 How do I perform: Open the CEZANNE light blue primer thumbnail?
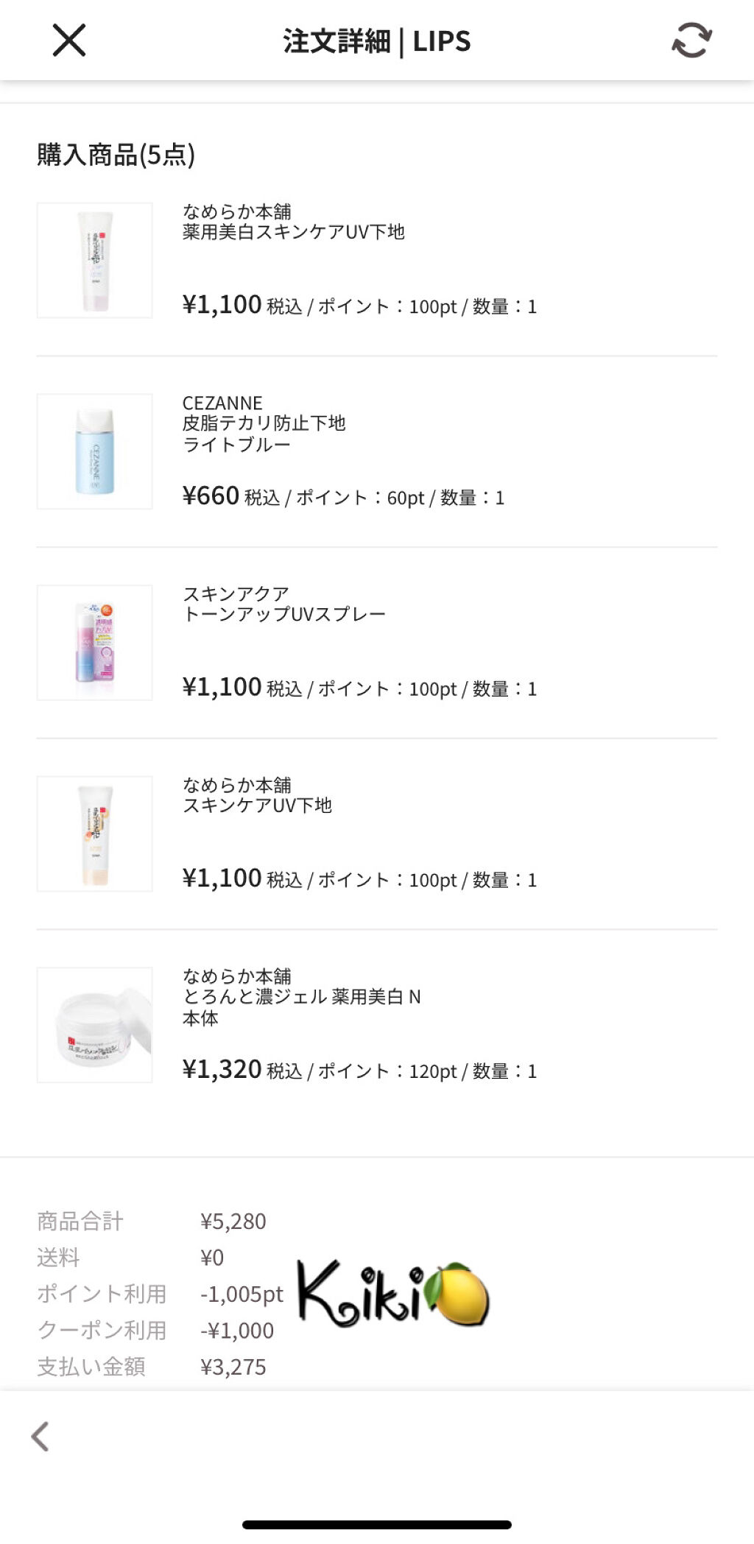pyautogui.click(x=95, y=451)
